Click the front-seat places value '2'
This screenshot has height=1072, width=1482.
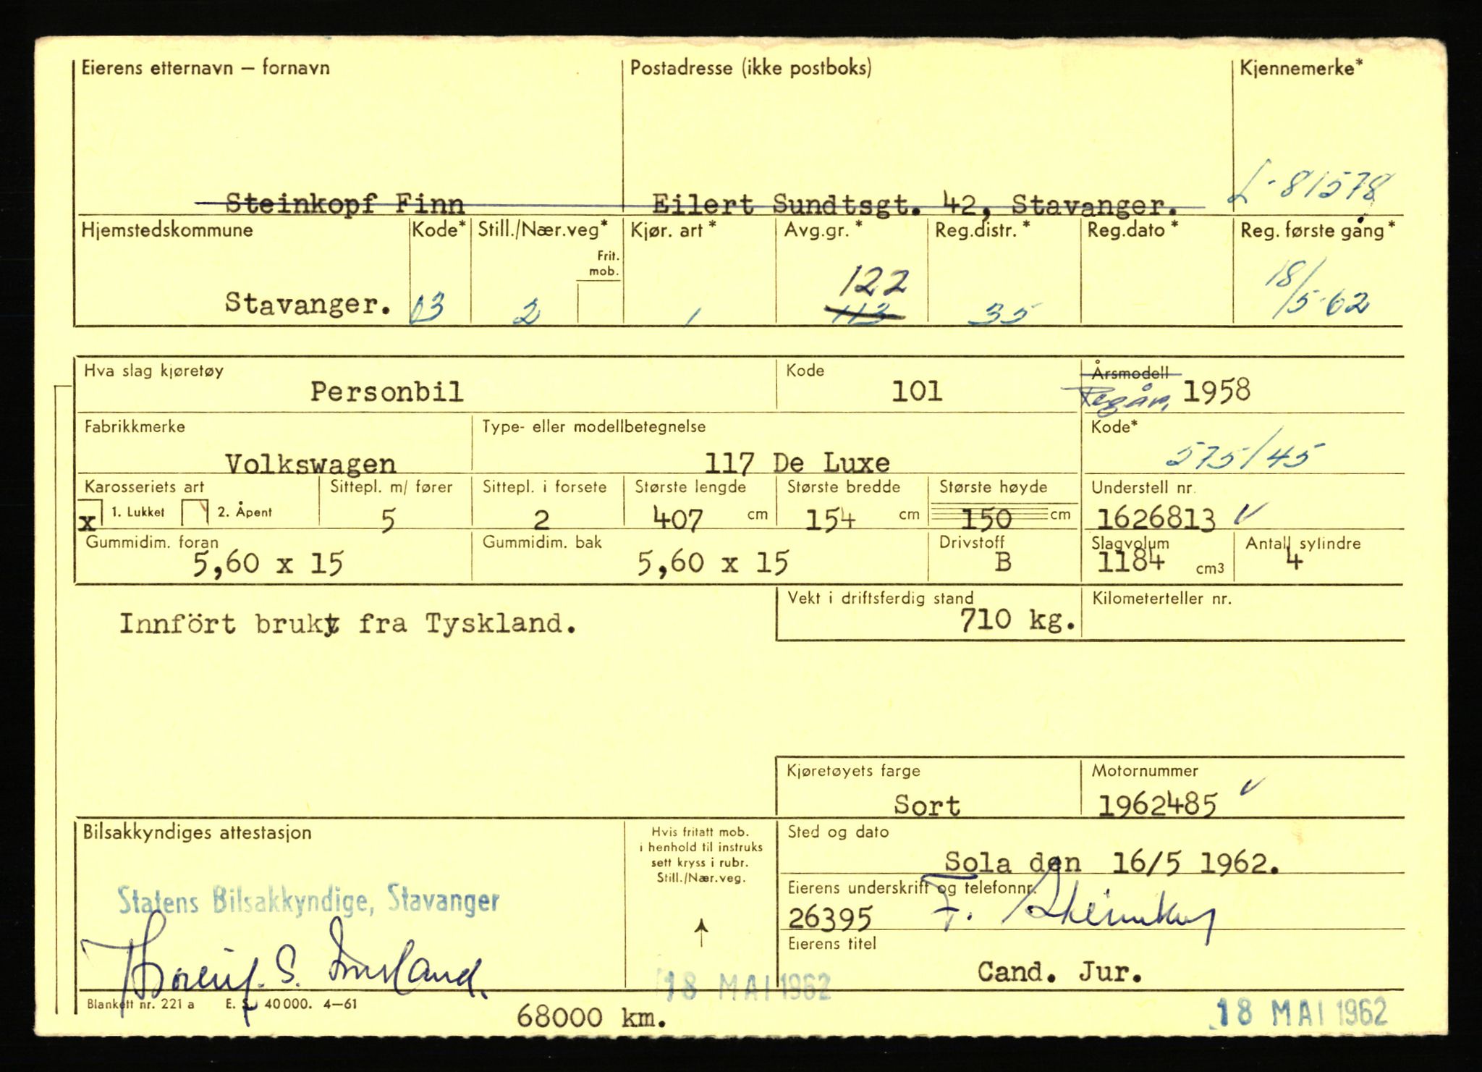click(x=541, y=520)
